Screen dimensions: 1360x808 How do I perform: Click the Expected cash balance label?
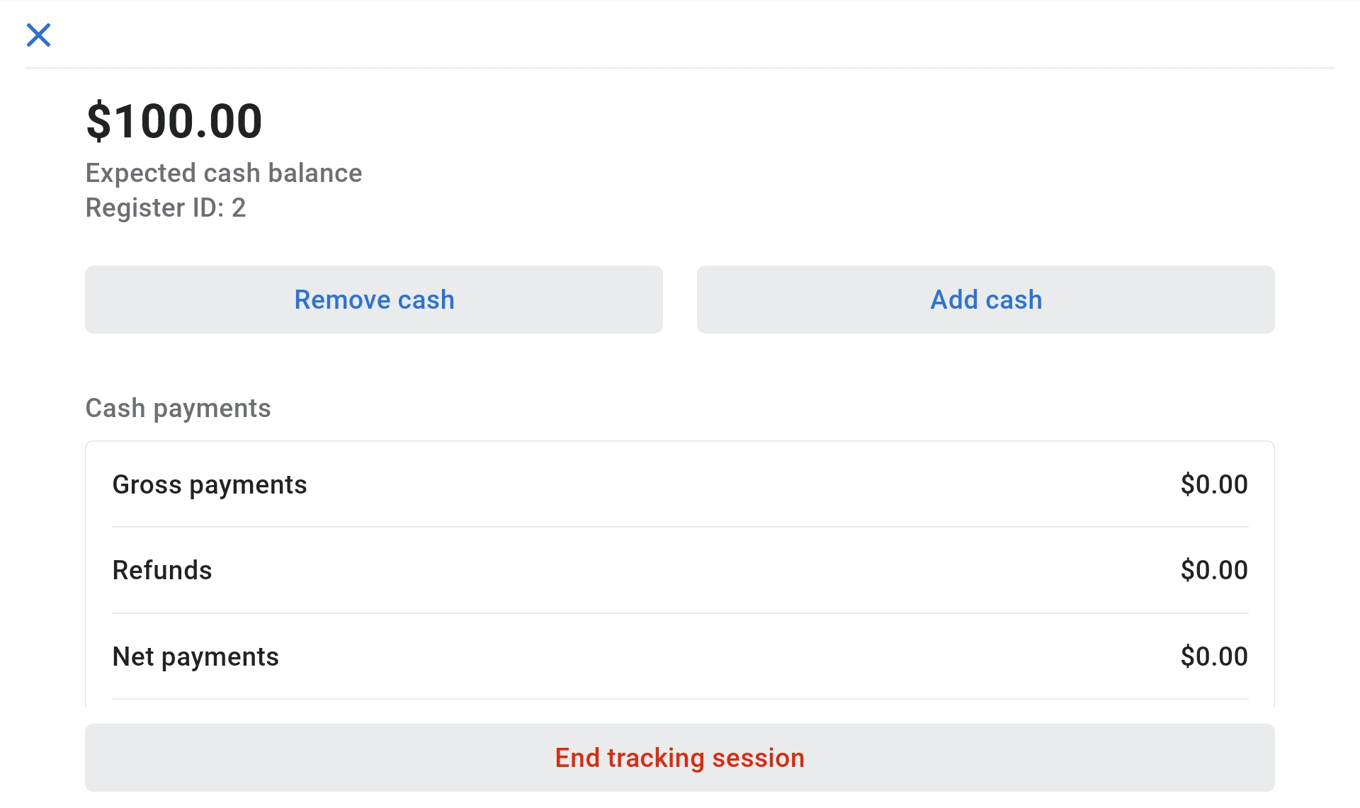coord(224,173)
